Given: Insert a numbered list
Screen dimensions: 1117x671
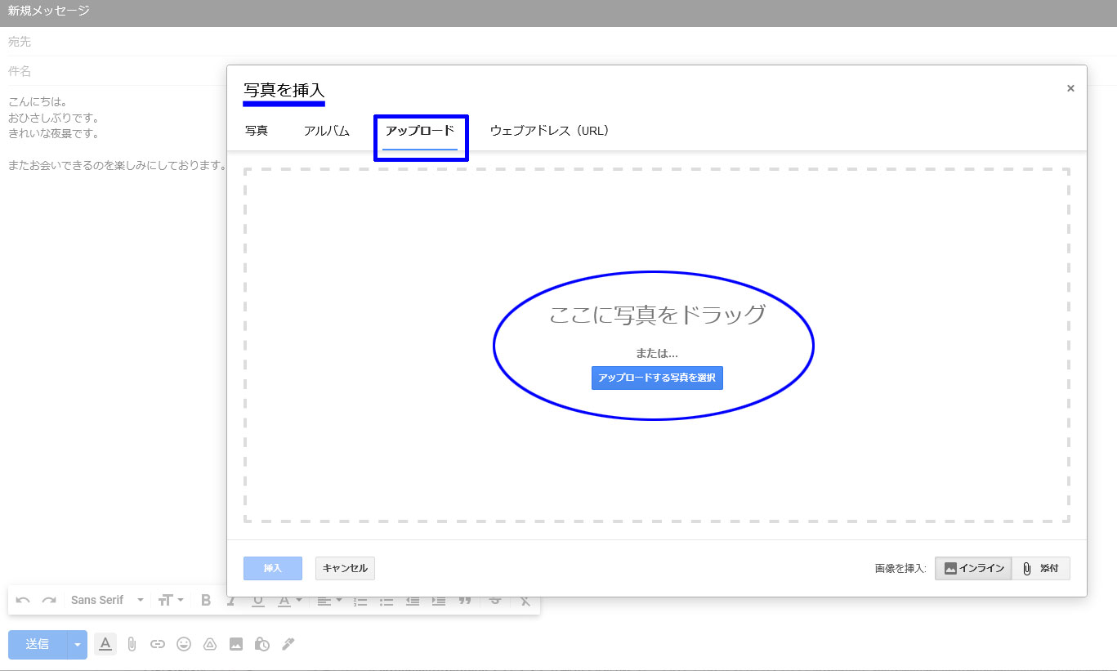Looking at the screenshot, I should click(x=360, y=600).
